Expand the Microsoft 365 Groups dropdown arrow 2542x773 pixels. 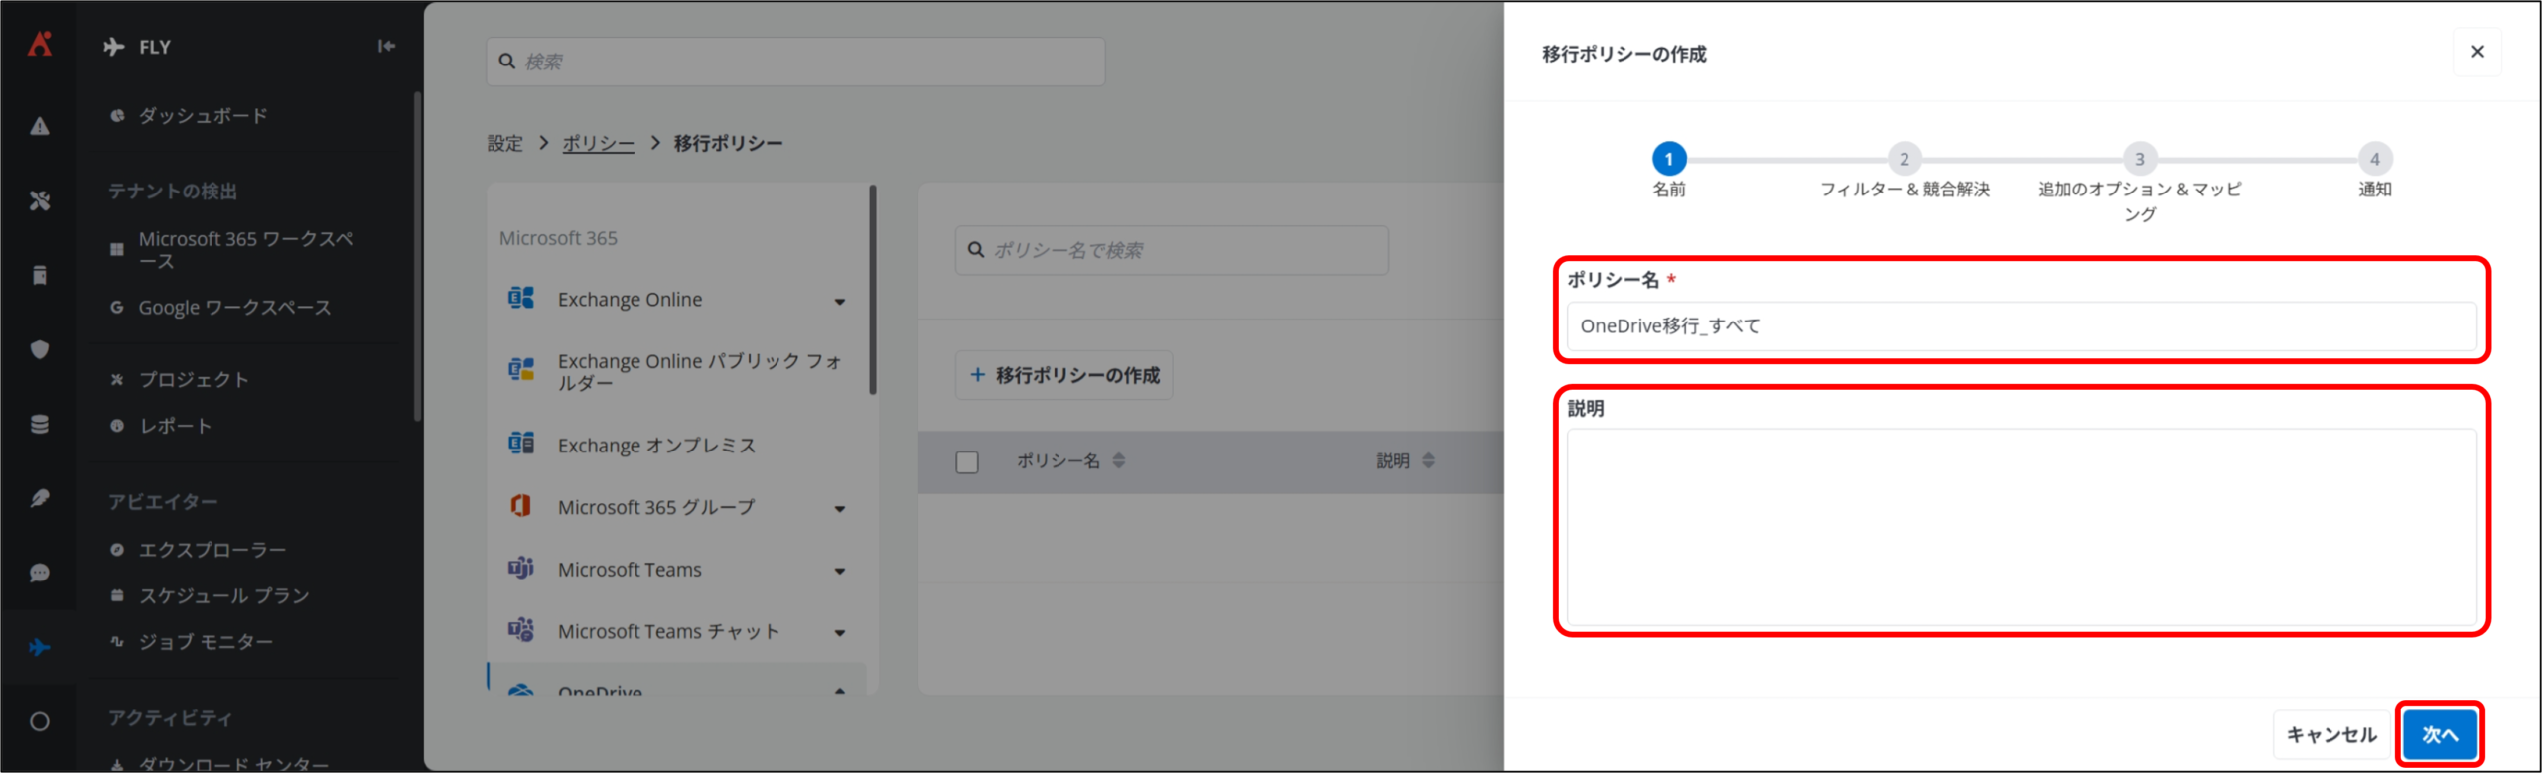pos(839,509)
